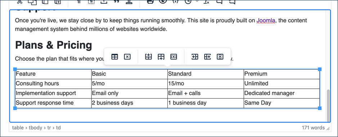Click the 171 words count button
The width and height of the screenshot is (338, 137).
313,128
